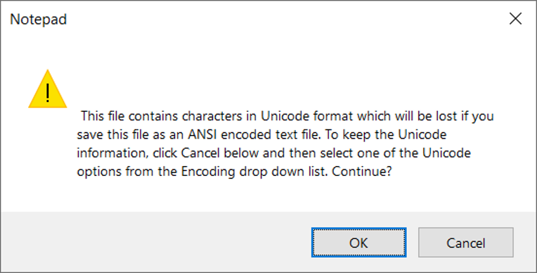This screenshot has height=273, width=537.
Task: Click the "Notepad" title text
Action: [x=39, y=19]
